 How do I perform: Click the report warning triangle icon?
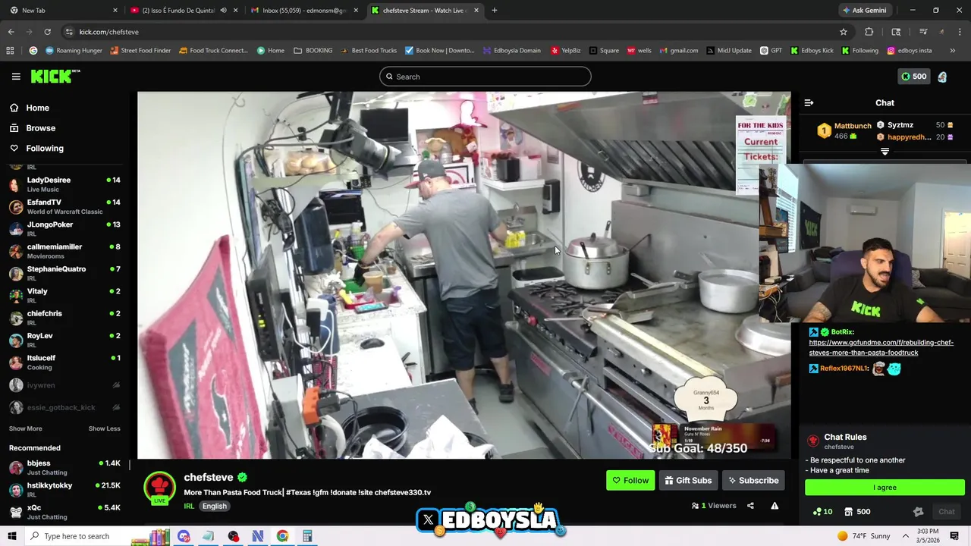[x=775, y=506]
